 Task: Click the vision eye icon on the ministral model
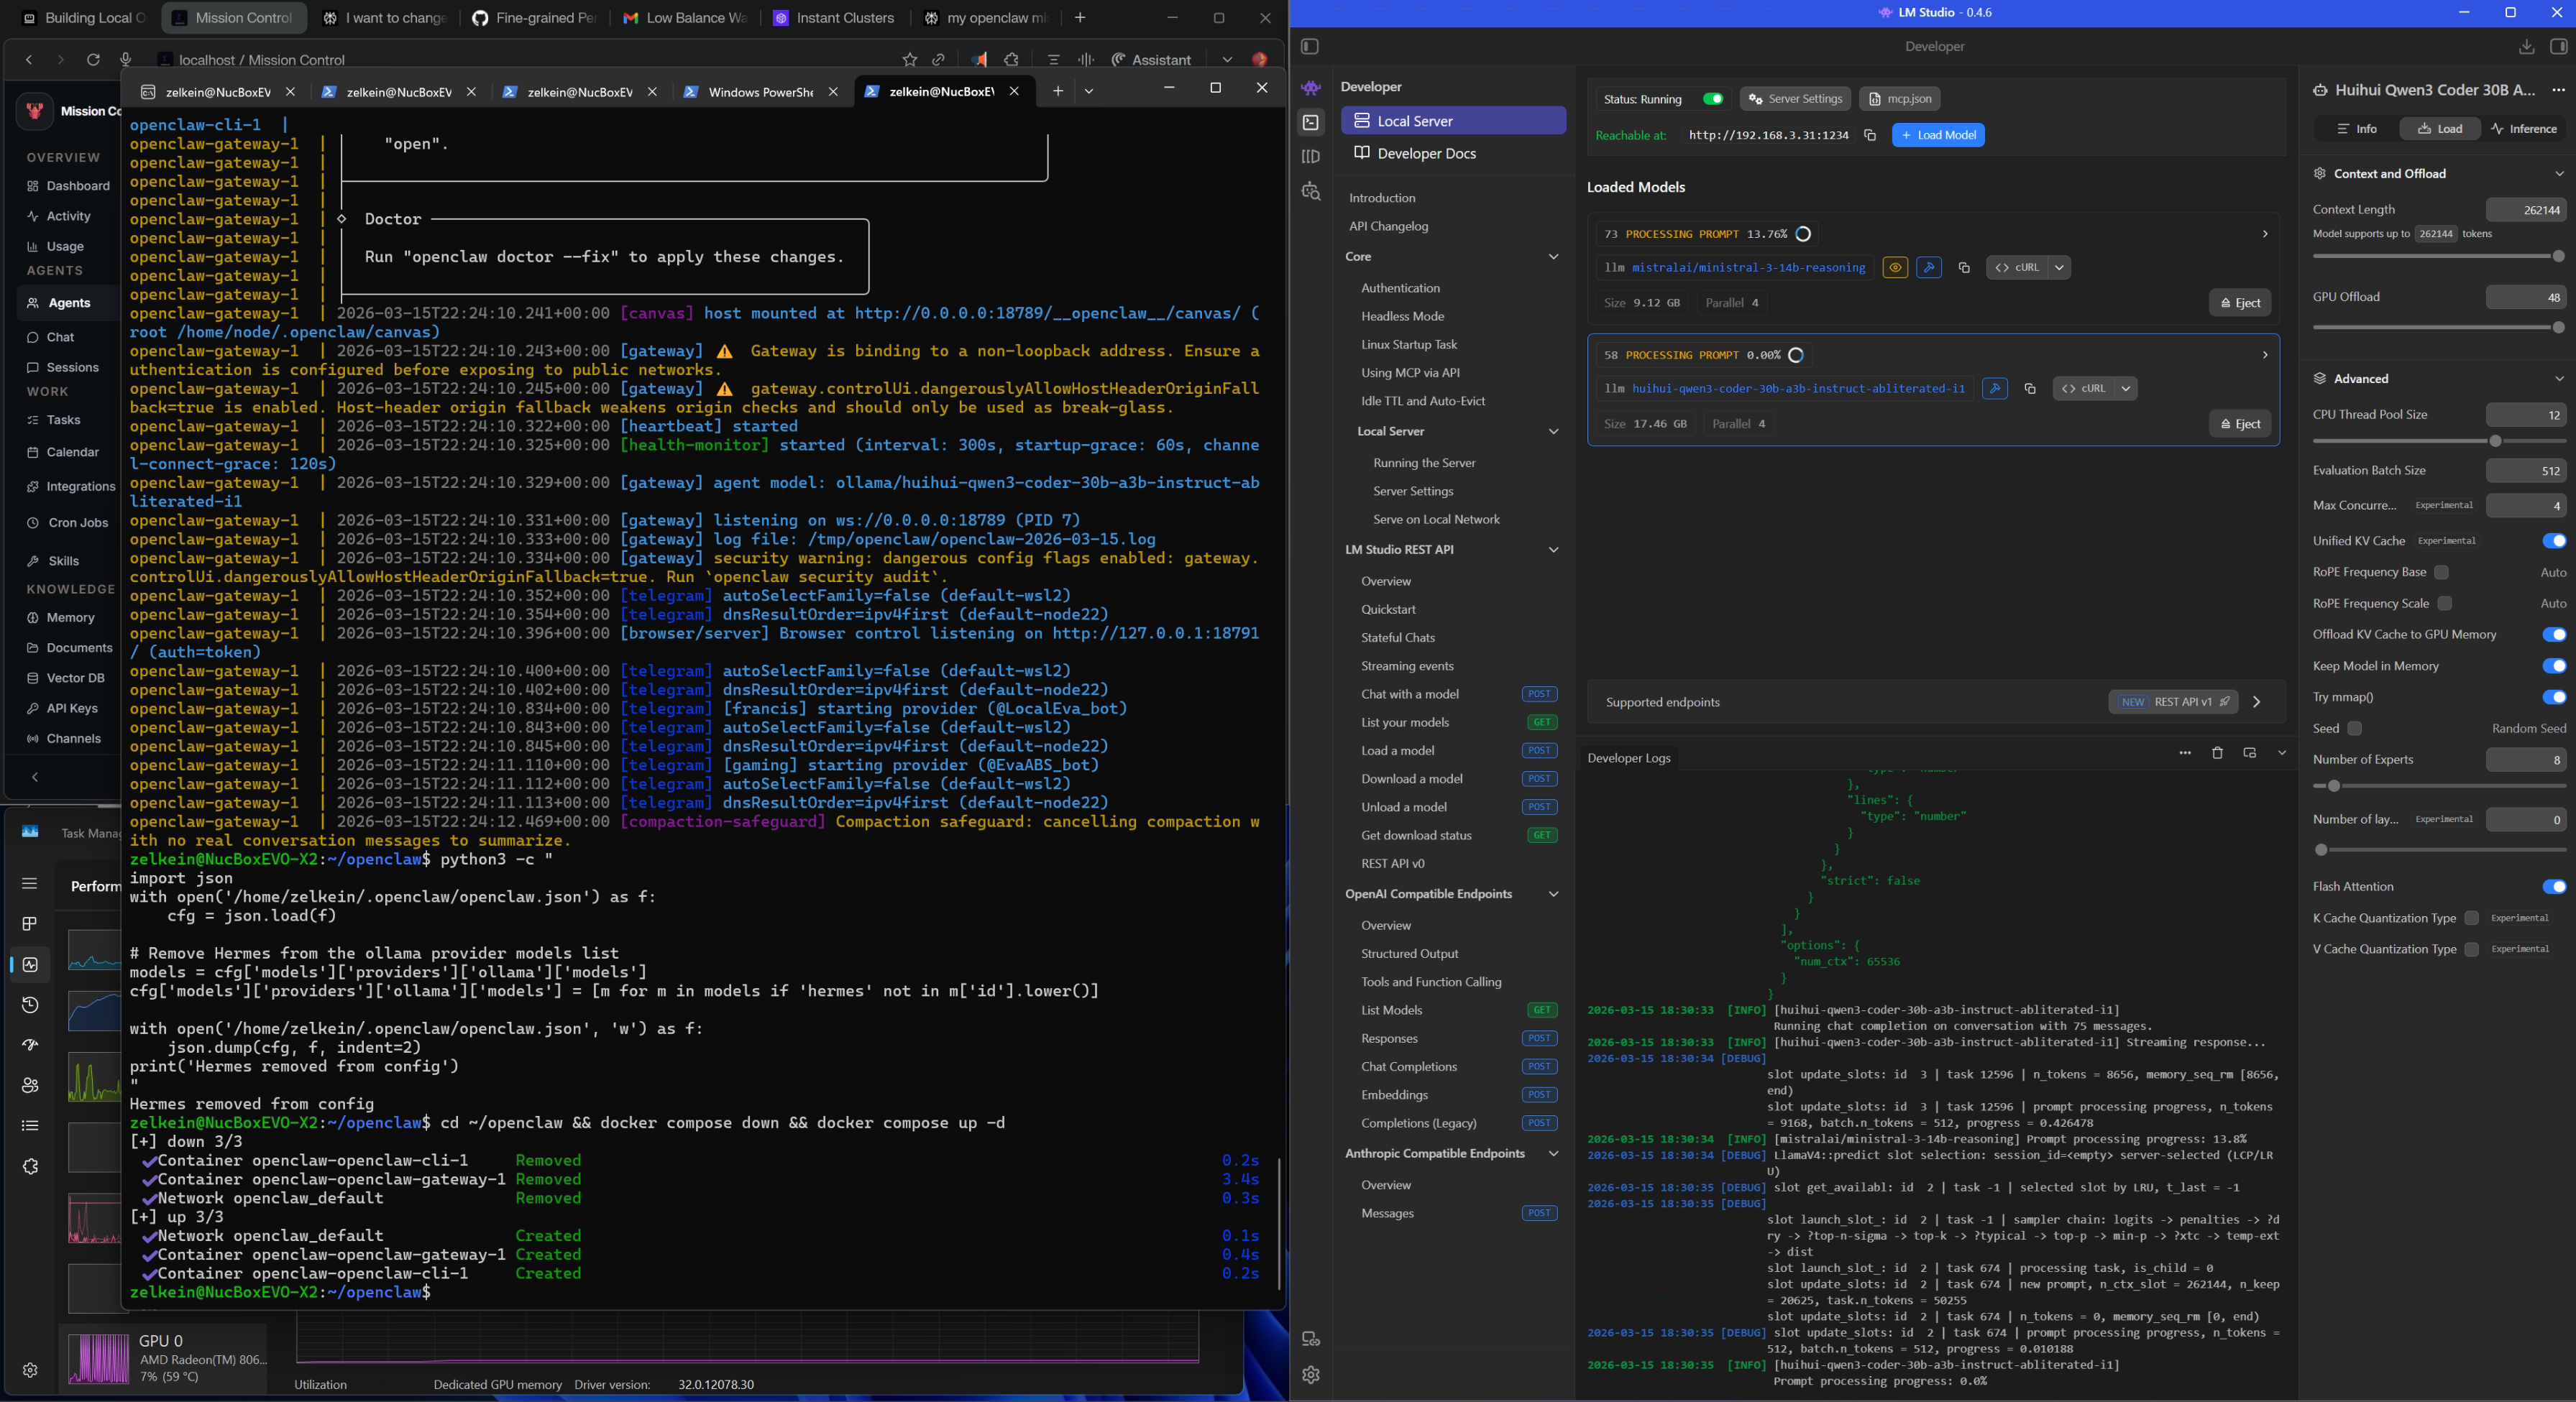[1894, 268]
